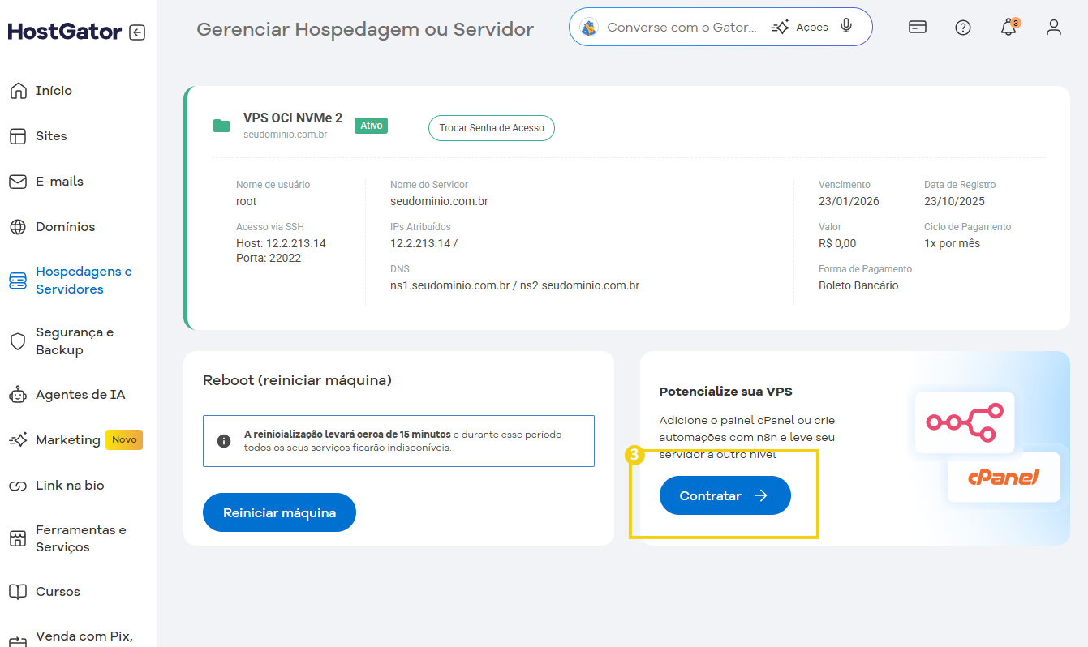Activate the voice search microphone icon
The height and width of the screenshot is (647, 1088).
846,26
